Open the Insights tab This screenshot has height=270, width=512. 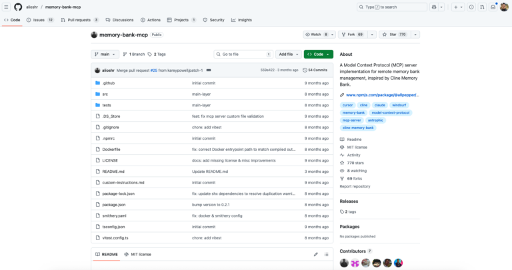coord(241,20)
